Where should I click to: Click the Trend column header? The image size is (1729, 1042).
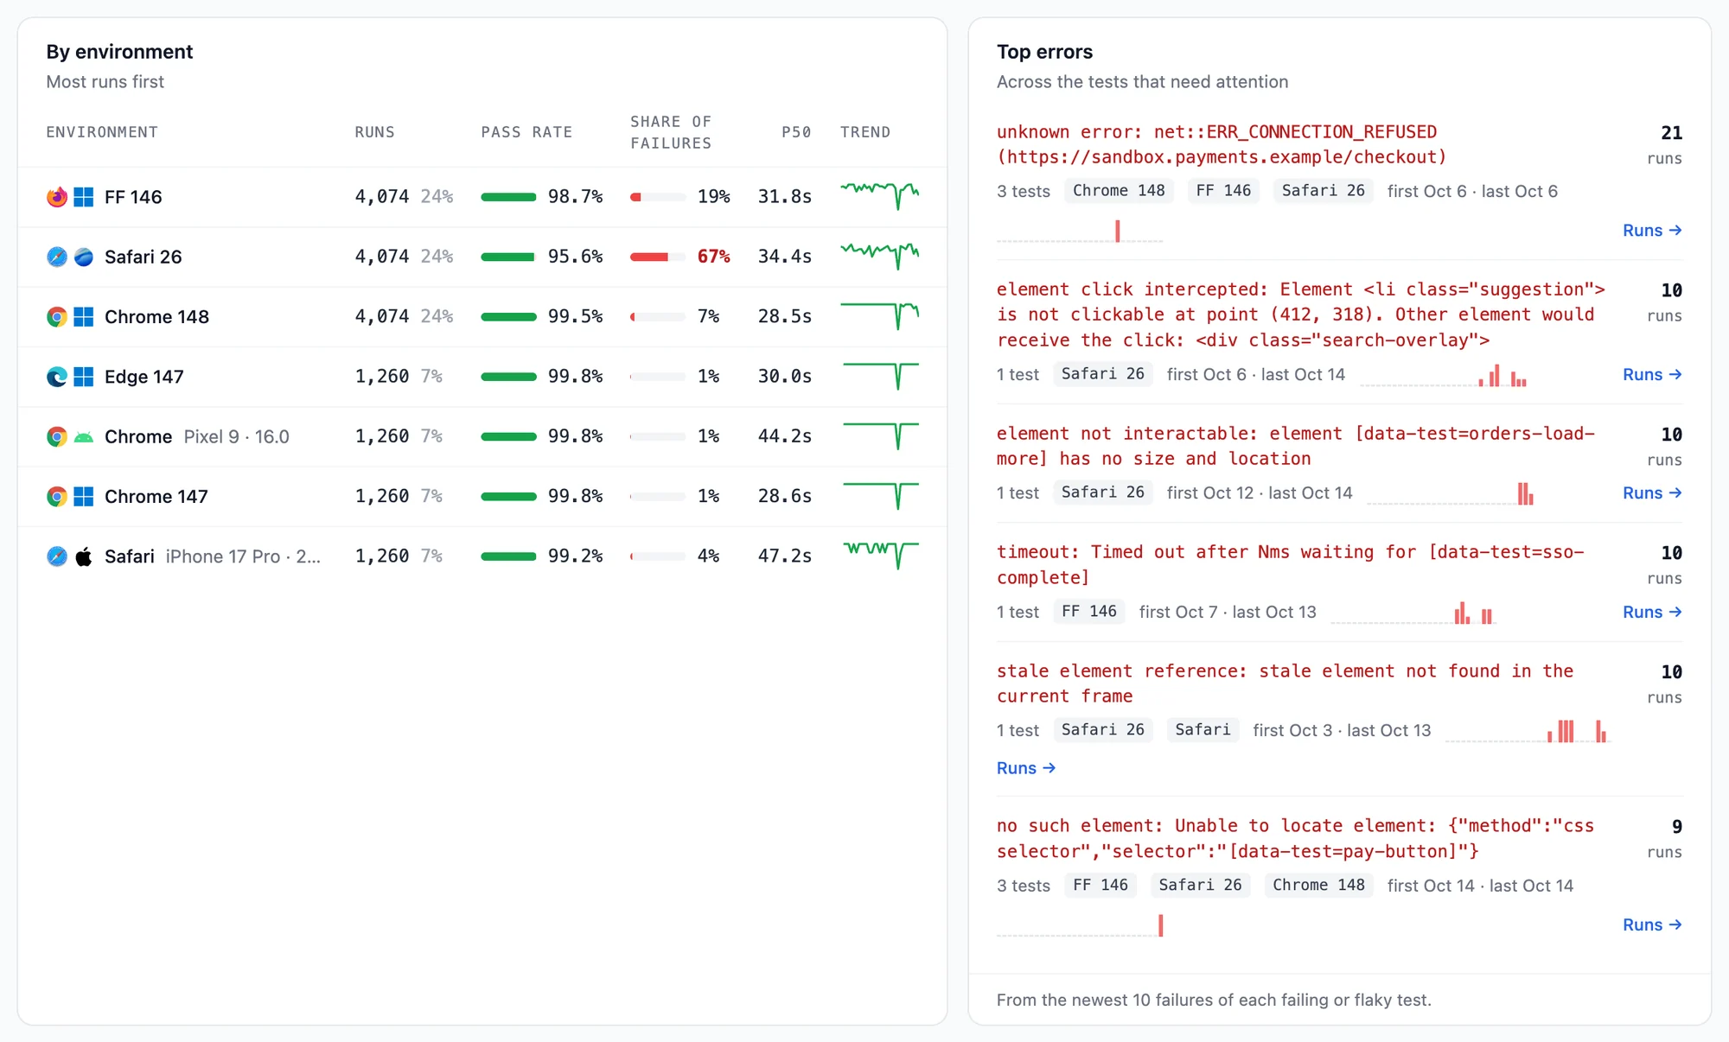(865, 132)
